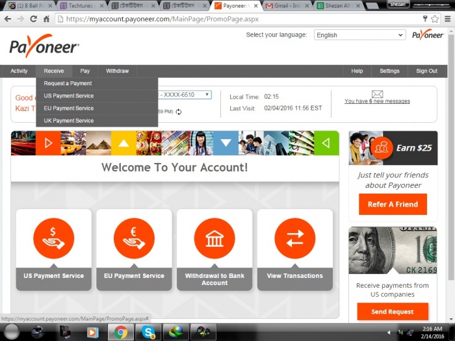Go to browser home icon
Viewport: 455px width, 341px height.
(x=46, y=19)
